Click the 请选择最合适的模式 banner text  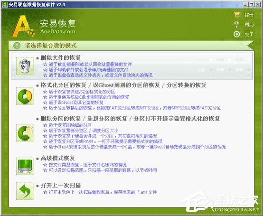51,46
